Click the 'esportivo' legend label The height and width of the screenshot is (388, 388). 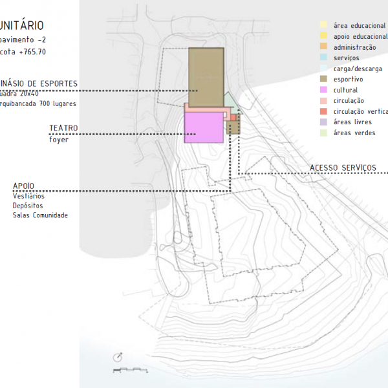(348, 80)
